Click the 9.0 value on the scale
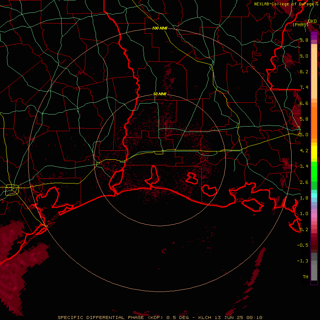 [304, 56]
